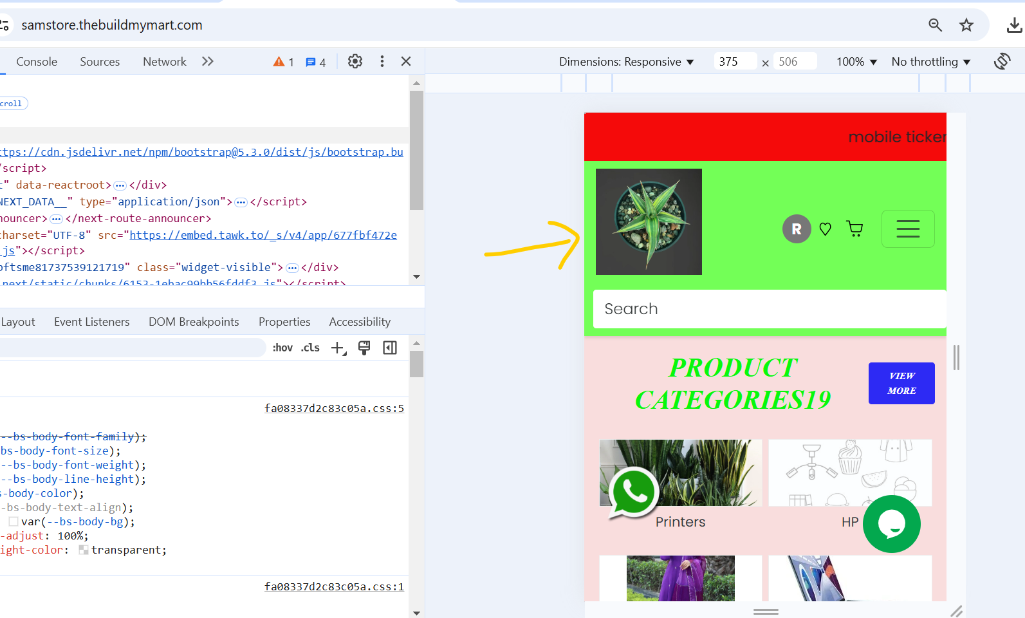1025x618 pixels.
Task: Expand the widget-visible div ellipsis
Action: 292,268
